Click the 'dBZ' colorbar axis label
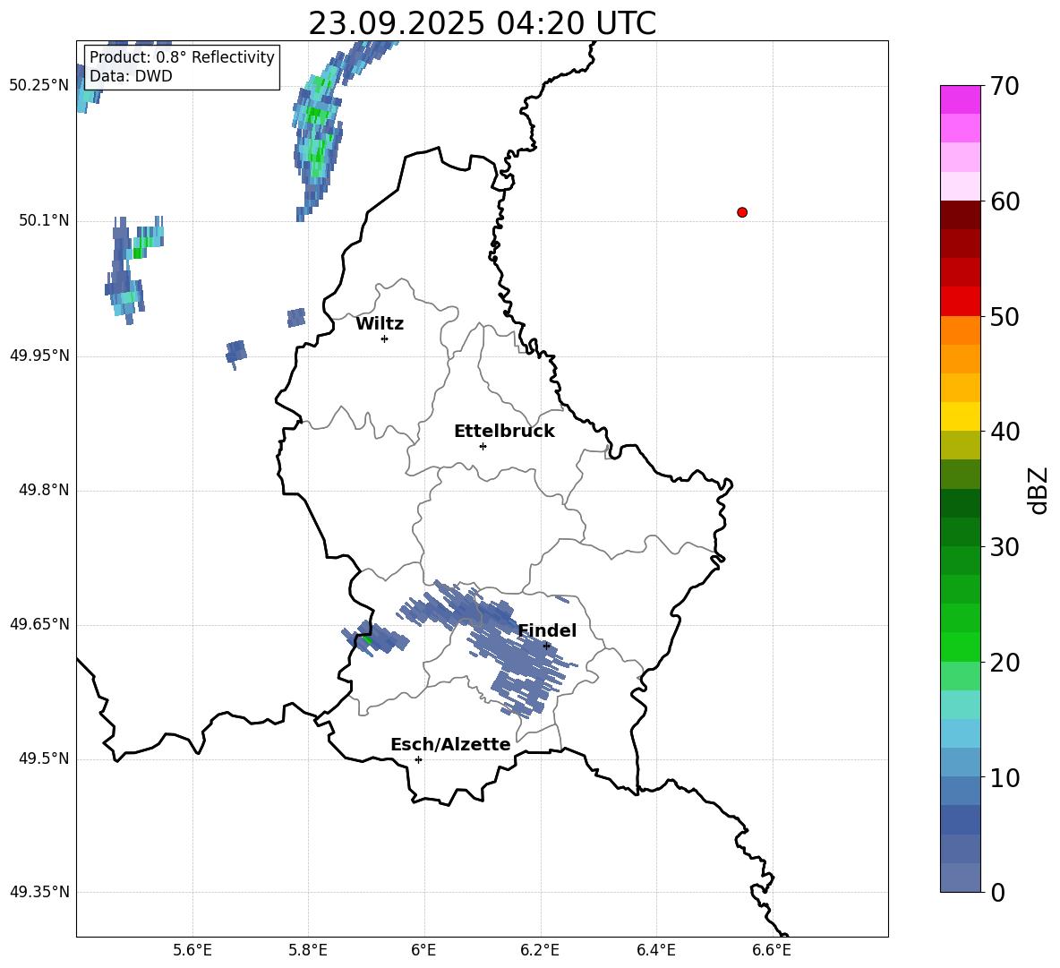 tap(1038, 490)
